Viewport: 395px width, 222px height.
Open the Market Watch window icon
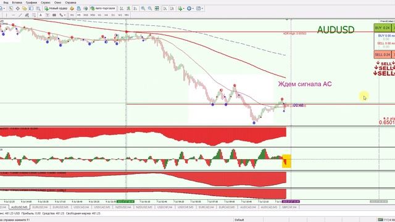11,8
